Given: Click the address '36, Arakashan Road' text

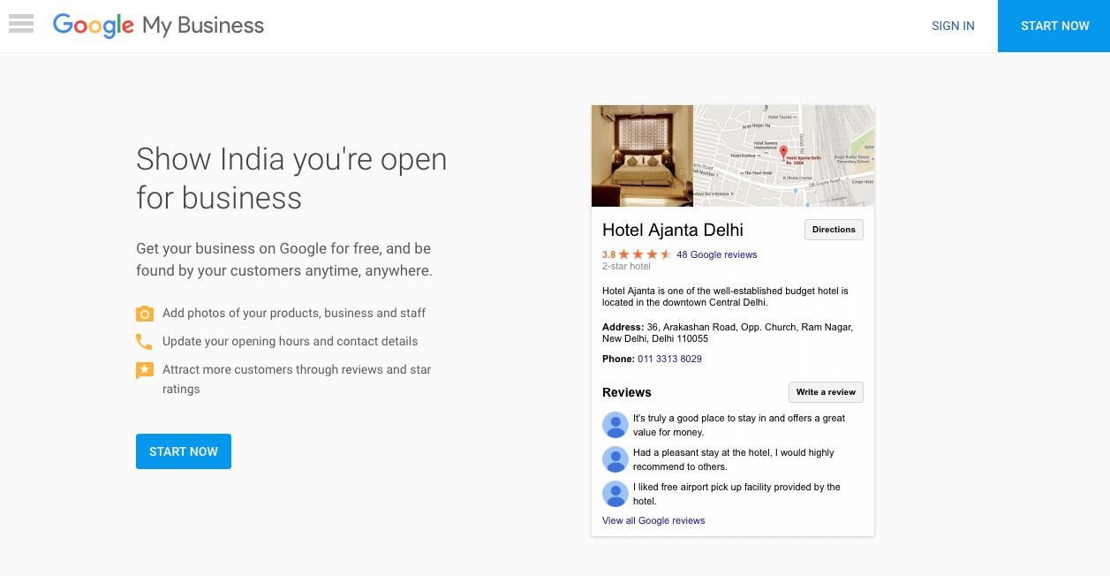Looking at the screenshot, I should [x=728, y=332].
